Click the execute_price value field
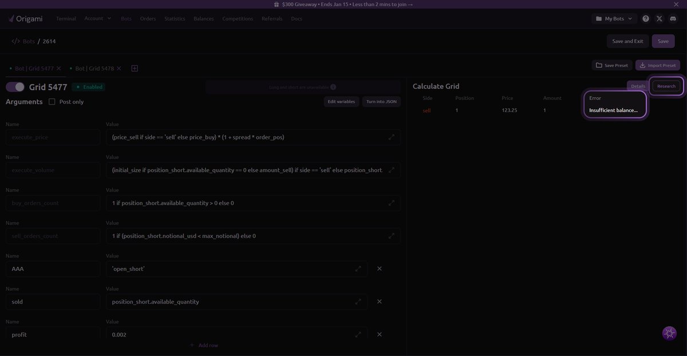Viewport: 687px width, 356px height. click(253, 137)
